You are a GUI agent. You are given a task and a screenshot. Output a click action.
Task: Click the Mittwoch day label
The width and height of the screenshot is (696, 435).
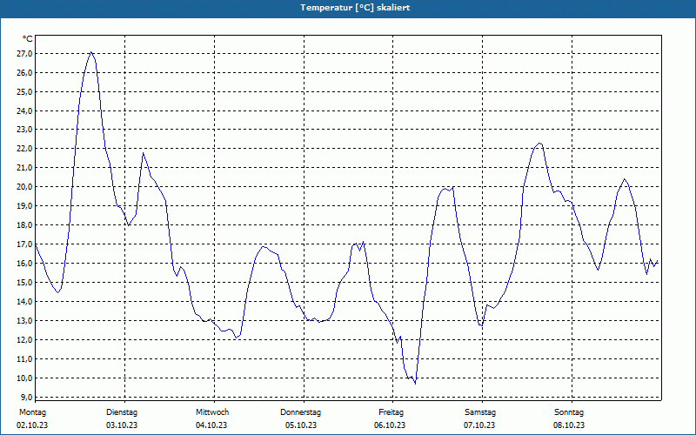[x=212, y=412]
